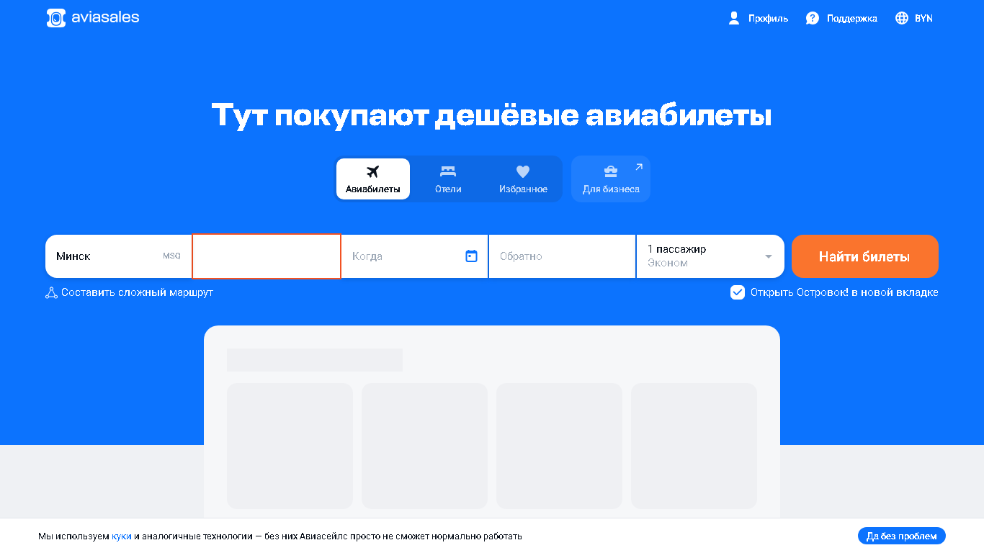Click the Профиль link text

768,19
